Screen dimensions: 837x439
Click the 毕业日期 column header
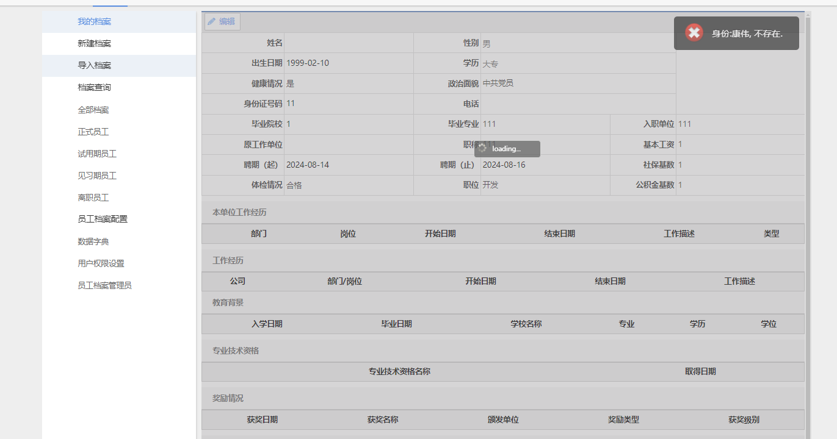397,324
